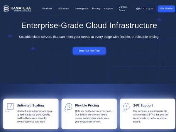The height and width of the screenshot is (132, 176).
Task: Click the 24/7 Support heading
Action: 143,105
